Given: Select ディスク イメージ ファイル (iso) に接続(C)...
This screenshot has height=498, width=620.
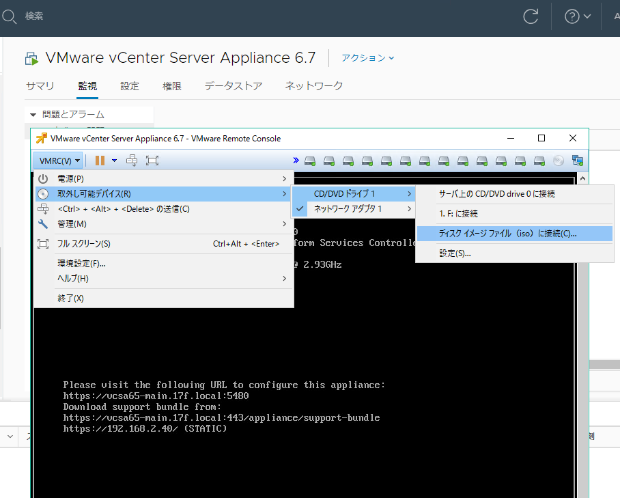Looking at the screenshot, I should tap(515, 234).
